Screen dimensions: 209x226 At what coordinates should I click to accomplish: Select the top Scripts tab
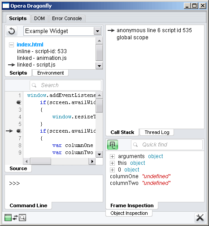18,18
